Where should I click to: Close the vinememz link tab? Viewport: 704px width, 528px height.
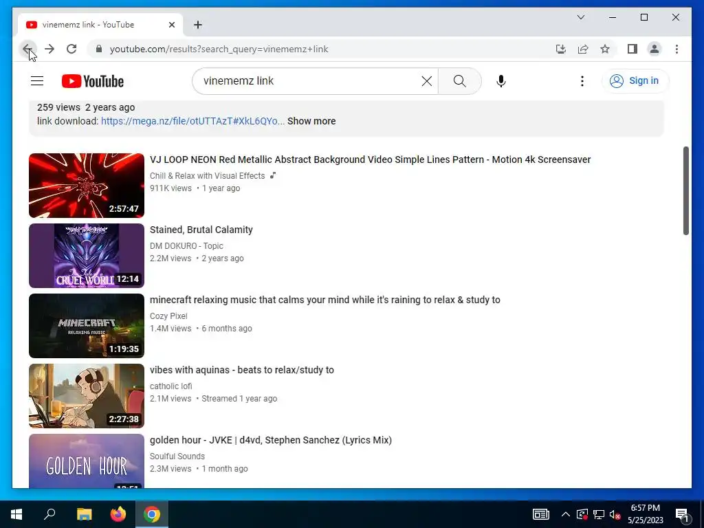(171, 25)
